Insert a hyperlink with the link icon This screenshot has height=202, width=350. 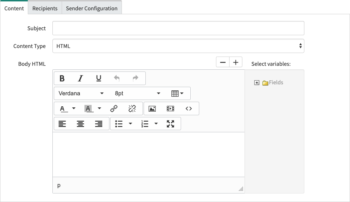114,109
